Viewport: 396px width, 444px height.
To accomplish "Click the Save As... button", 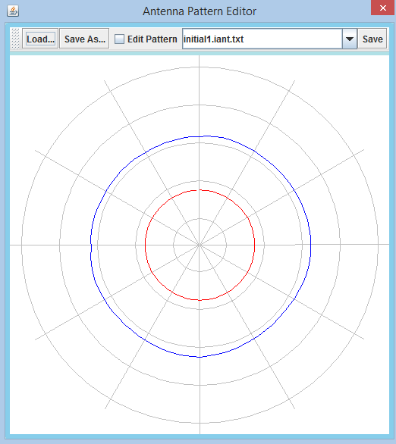I will [84, 39].
